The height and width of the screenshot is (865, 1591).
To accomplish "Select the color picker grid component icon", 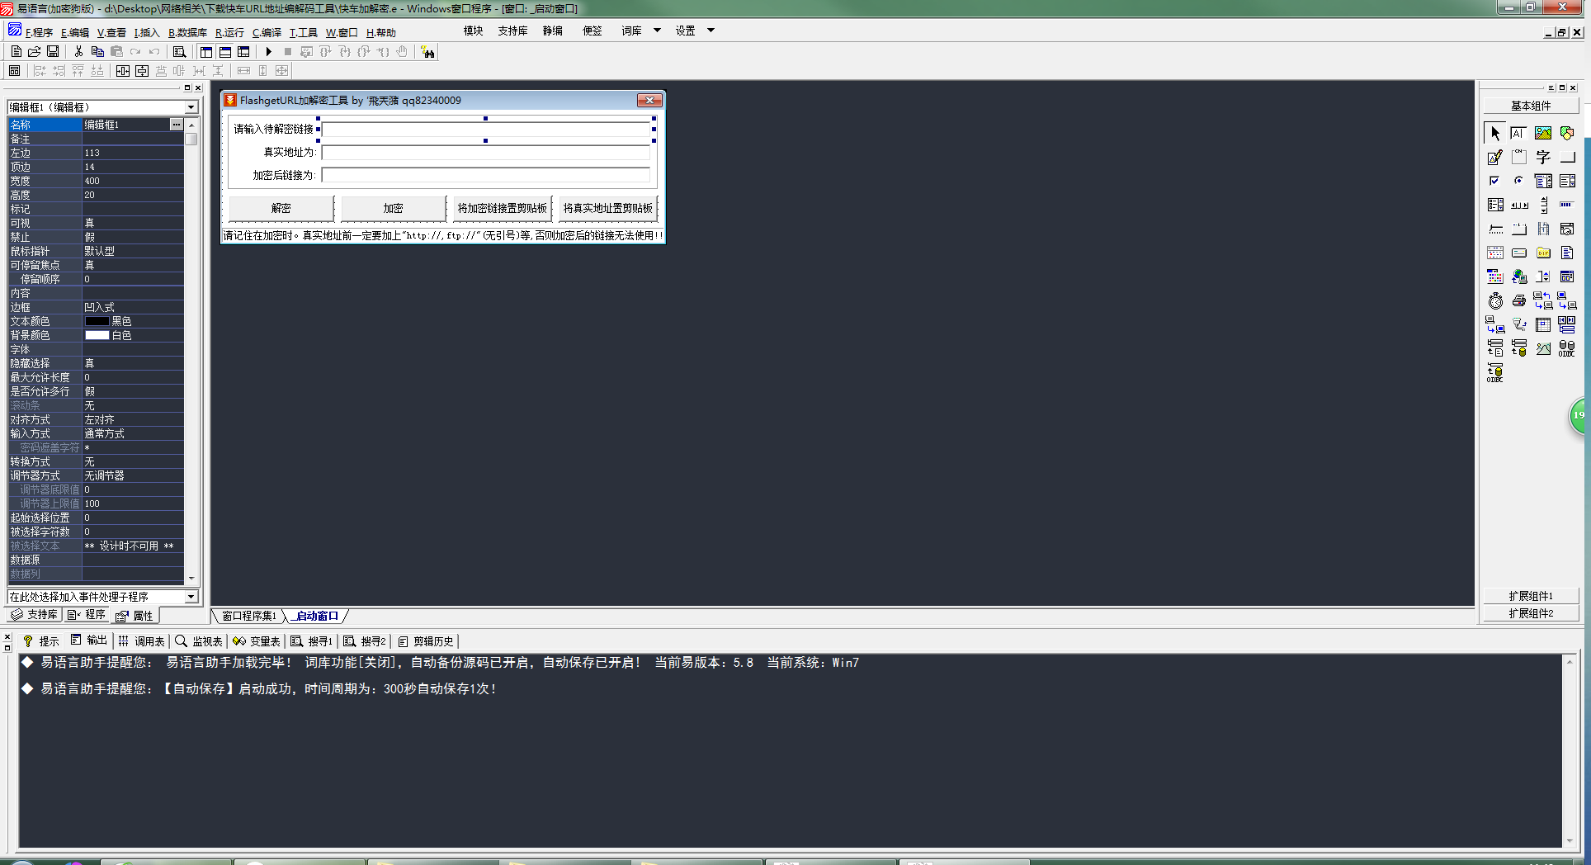I will (1495, 277).
